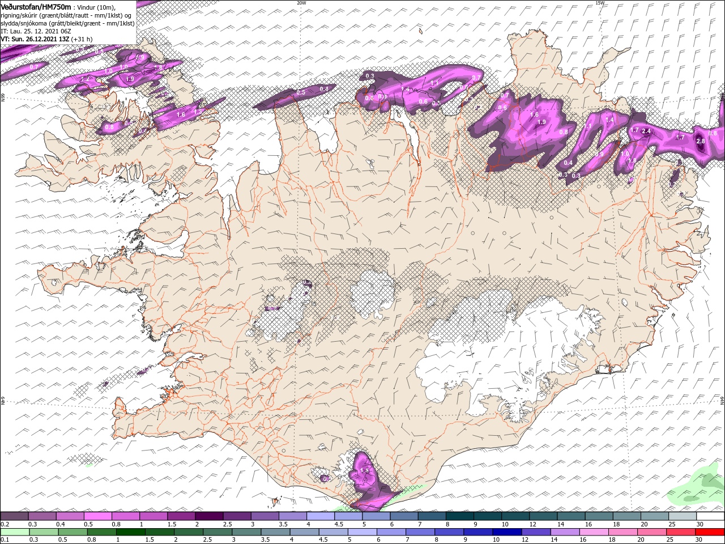
Task: Select the dusty purple 0.2 snow swatch
Action: [15, 516]
